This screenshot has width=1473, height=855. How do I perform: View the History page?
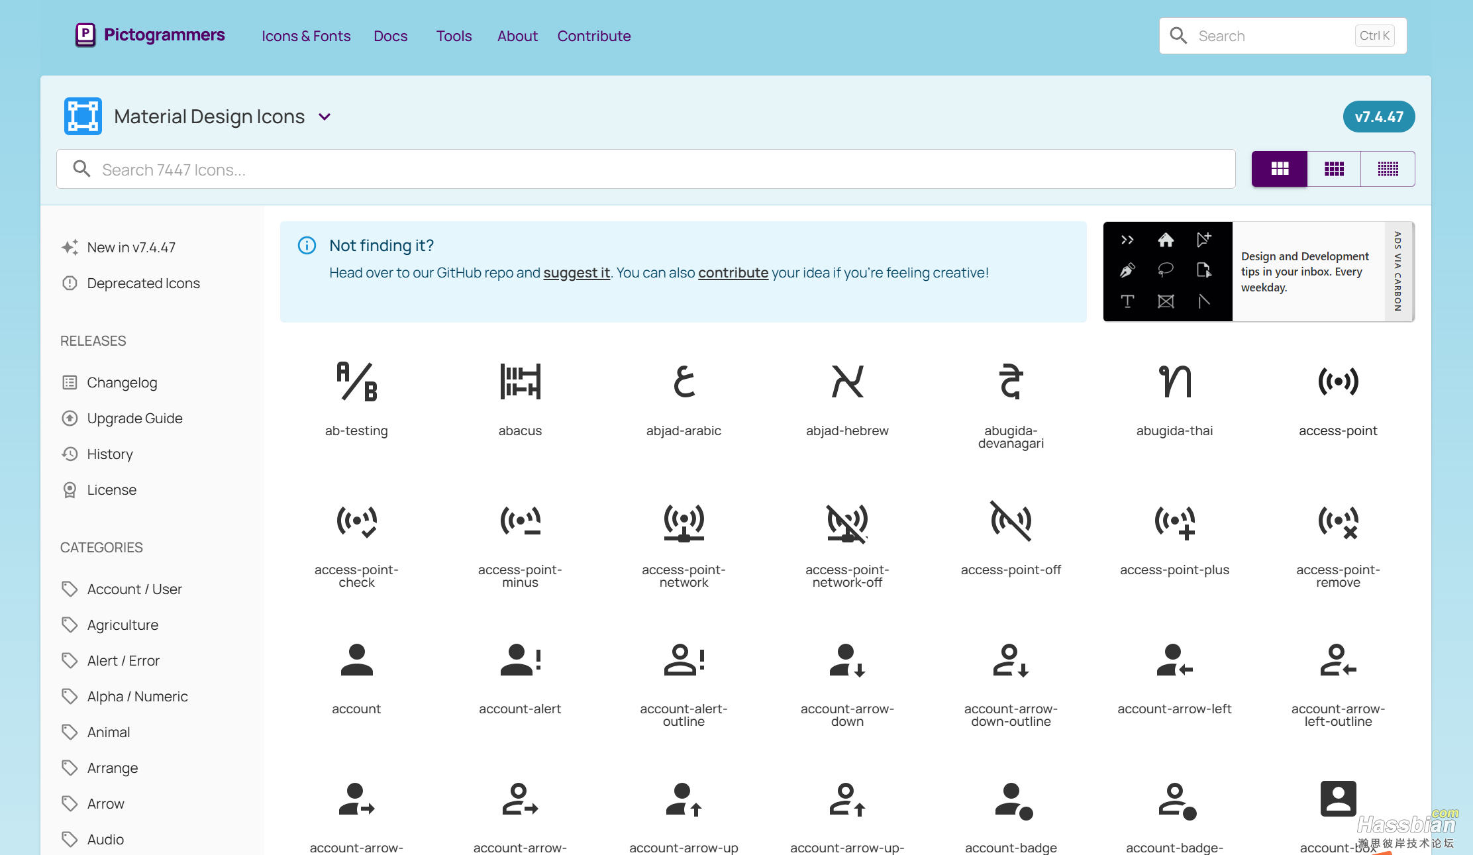(98, 454)
